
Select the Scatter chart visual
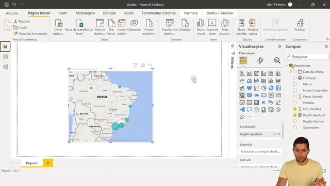[x=256, y=88]
